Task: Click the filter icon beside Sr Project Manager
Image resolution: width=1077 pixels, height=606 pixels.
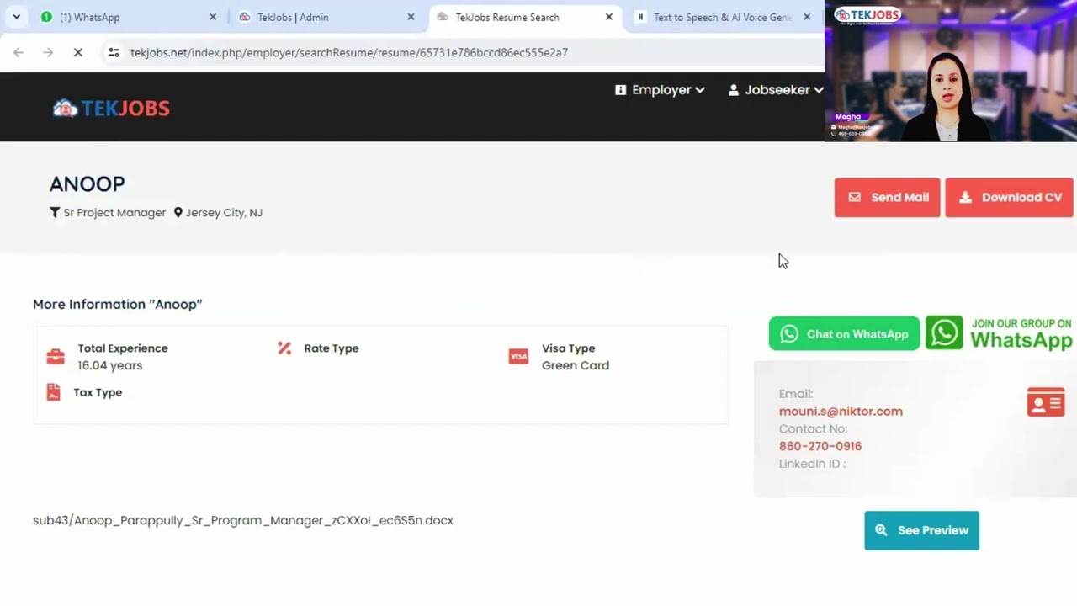Action: click(55, 213)
